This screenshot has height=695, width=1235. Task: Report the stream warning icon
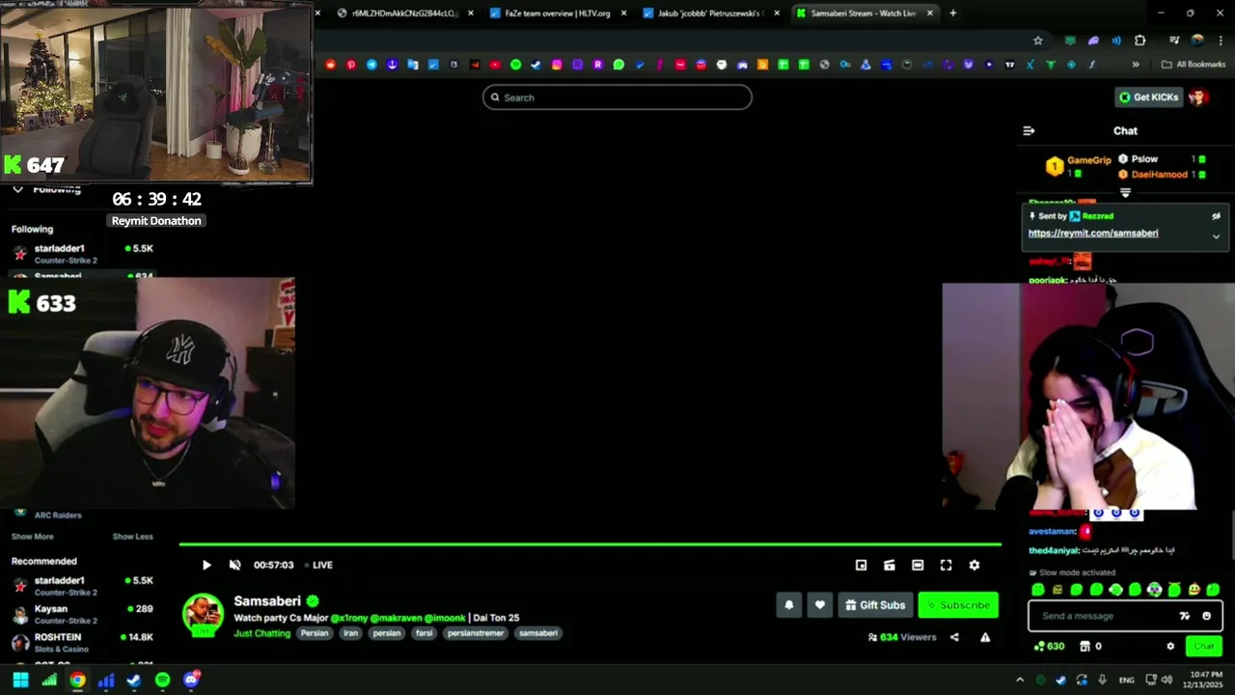point(985,637)
